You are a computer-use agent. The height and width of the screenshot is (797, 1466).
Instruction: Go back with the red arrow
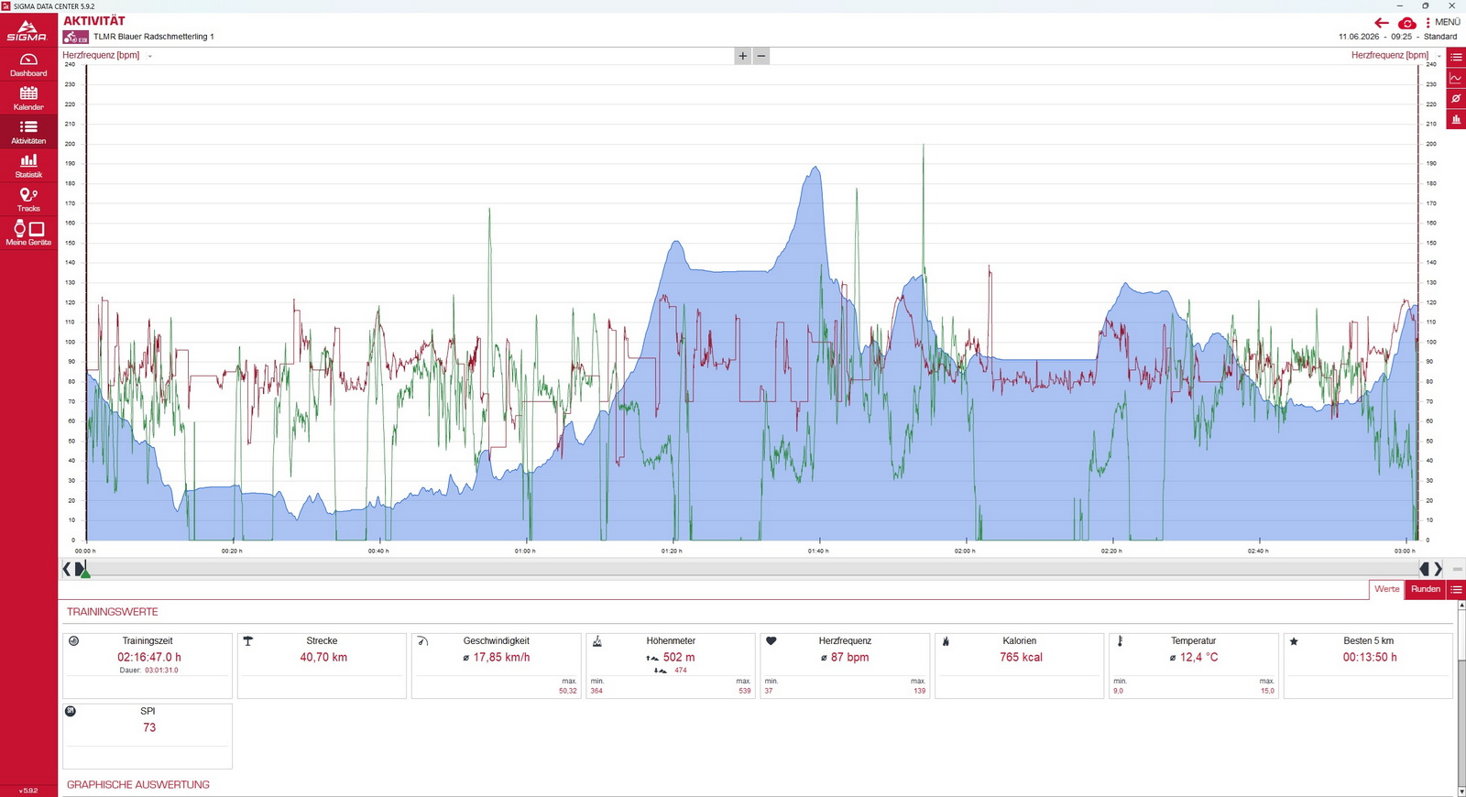(x=1382, y=23)
